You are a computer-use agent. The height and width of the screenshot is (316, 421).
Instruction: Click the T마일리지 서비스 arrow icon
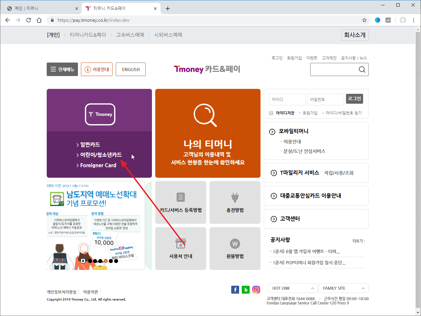pyautogui.click(x=274, y=173)
